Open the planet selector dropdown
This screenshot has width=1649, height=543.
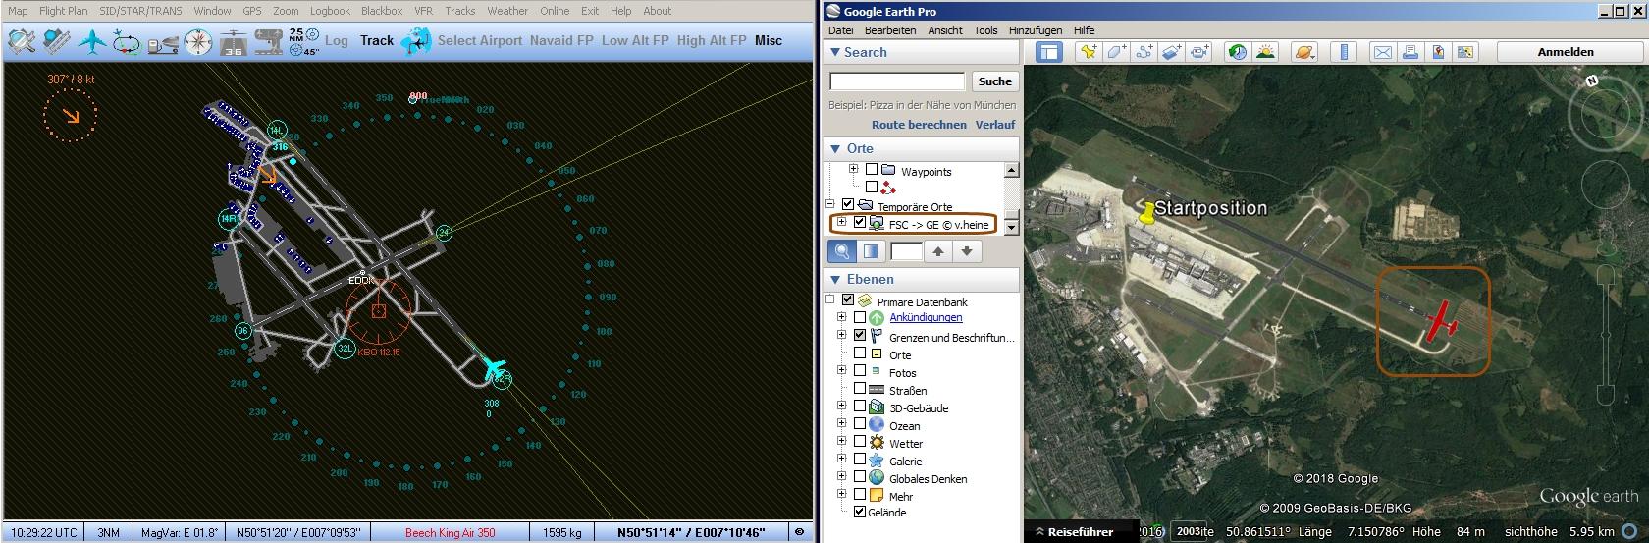click(1304, 52)
